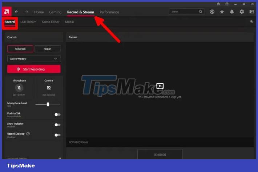Open notifications bell icon

(x=232, y=12)
